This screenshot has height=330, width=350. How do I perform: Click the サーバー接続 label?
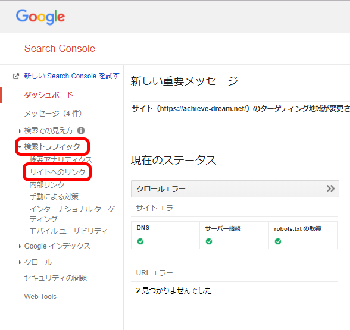coord(223,228)
